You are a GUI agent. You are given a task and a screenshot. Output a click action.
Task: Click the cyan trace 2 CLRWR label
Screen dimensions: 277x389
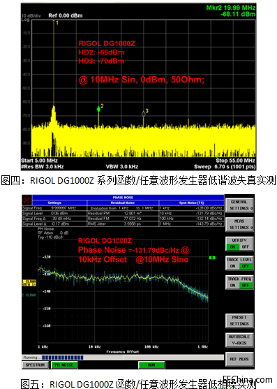click(x=29, y=295)
